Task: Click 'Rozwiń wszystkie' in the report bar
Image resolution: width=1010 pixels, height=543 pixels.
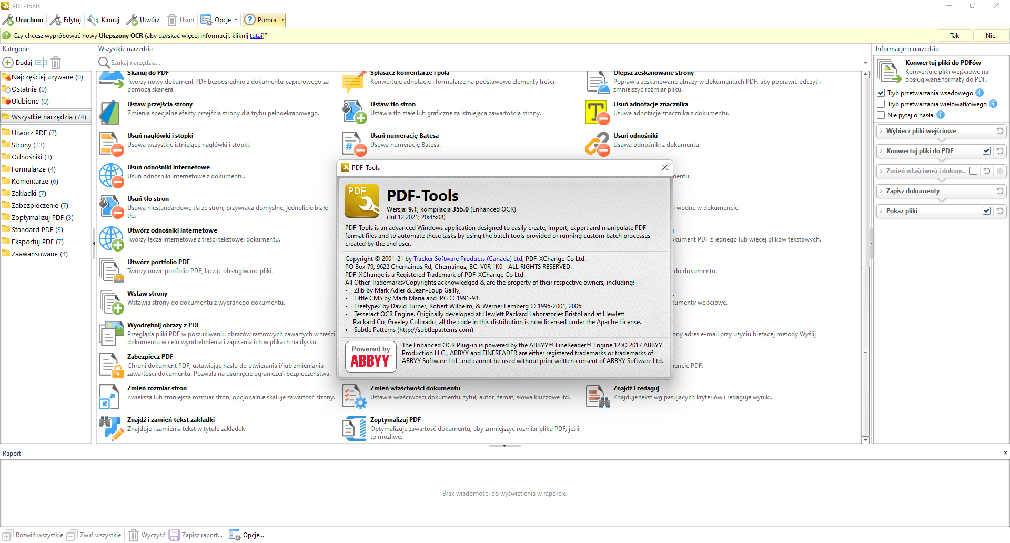Action: (33, 535)
